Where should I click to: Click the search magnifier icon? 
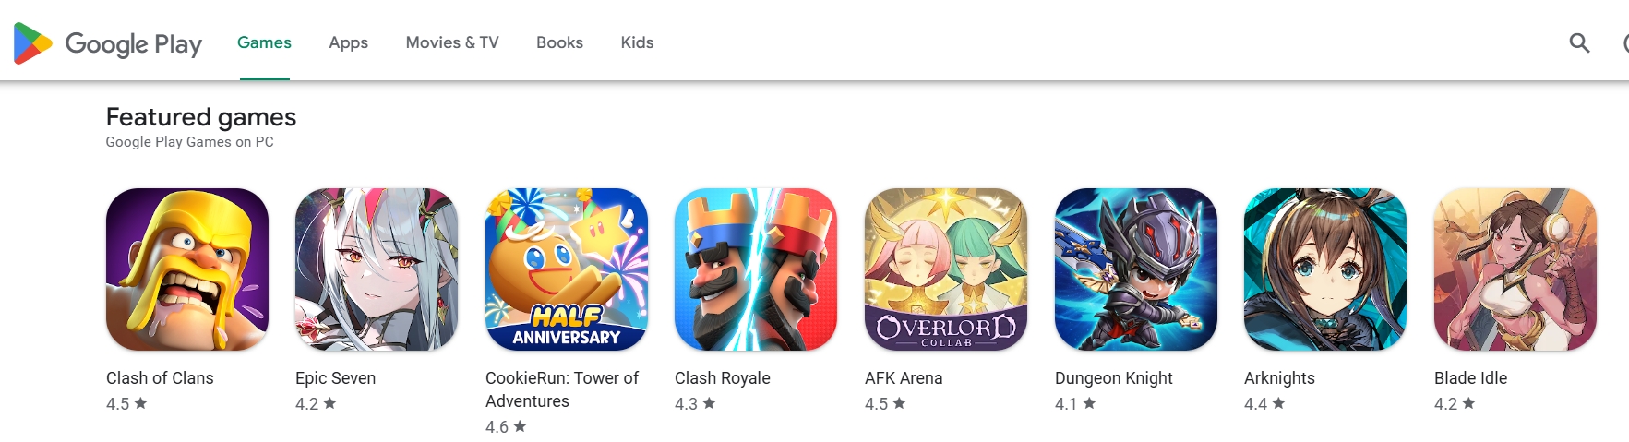pyautogui.click(x=1580, y=42)
